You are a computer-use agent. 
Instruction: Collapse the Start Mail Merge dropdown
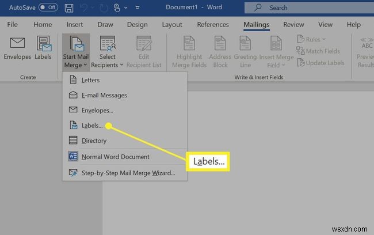[x=76, y=52]
